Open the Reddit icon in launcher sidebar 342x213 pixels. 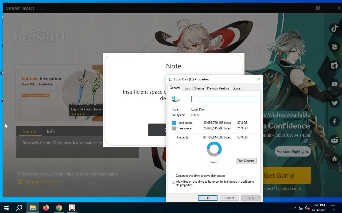click(335, 140)
